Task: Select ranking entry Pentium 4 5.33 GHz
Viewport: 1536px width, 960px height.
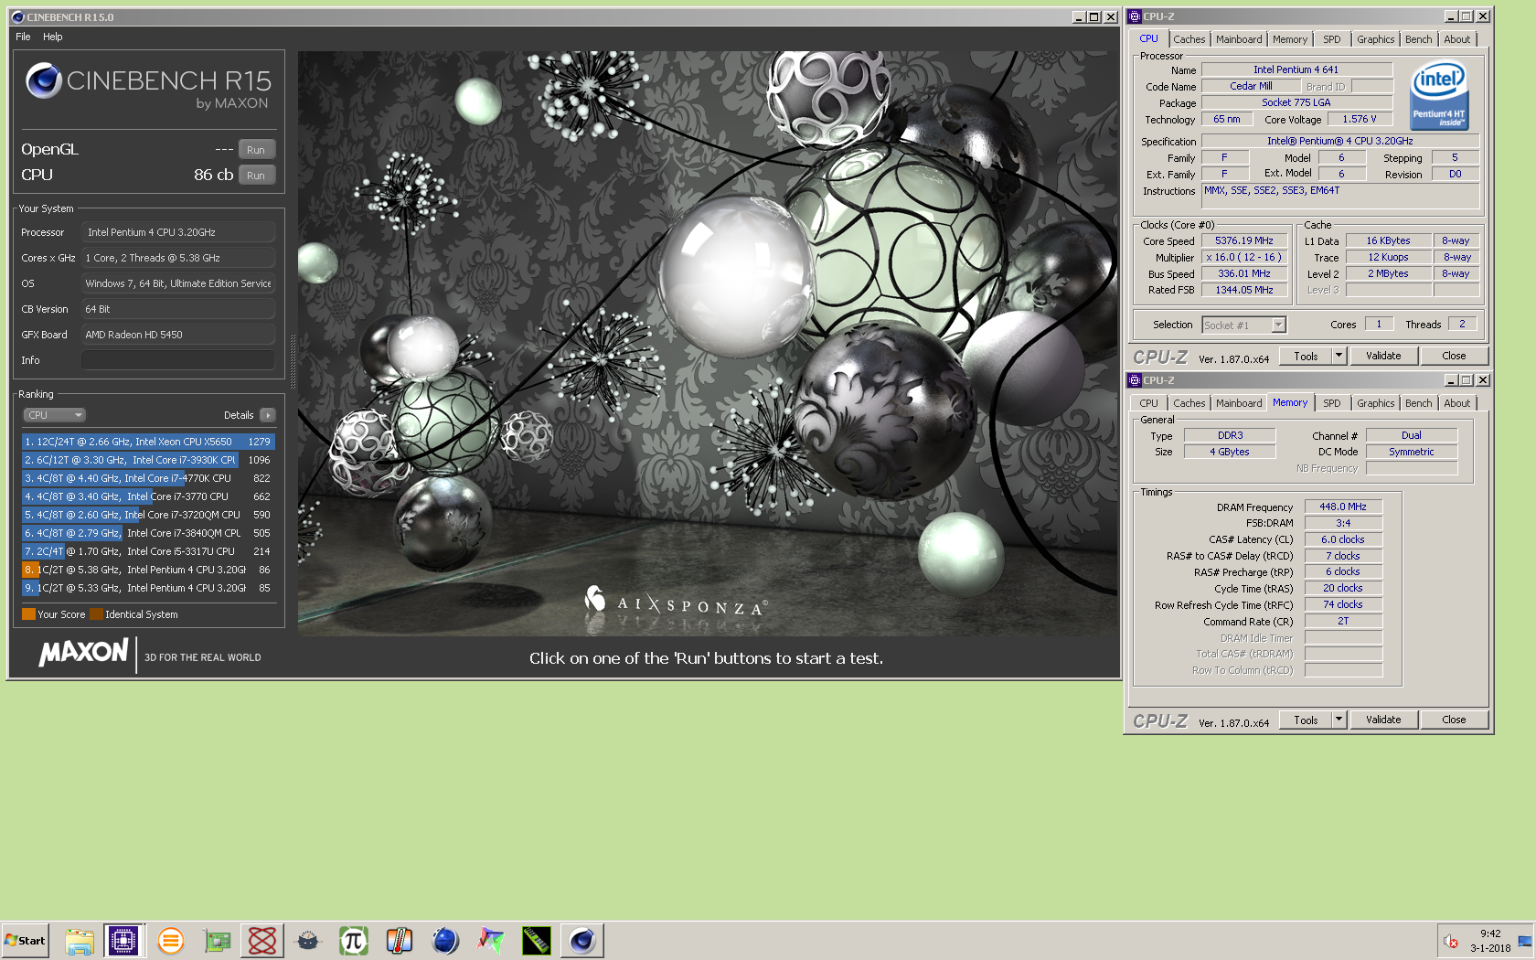Action: coord(148,588)
